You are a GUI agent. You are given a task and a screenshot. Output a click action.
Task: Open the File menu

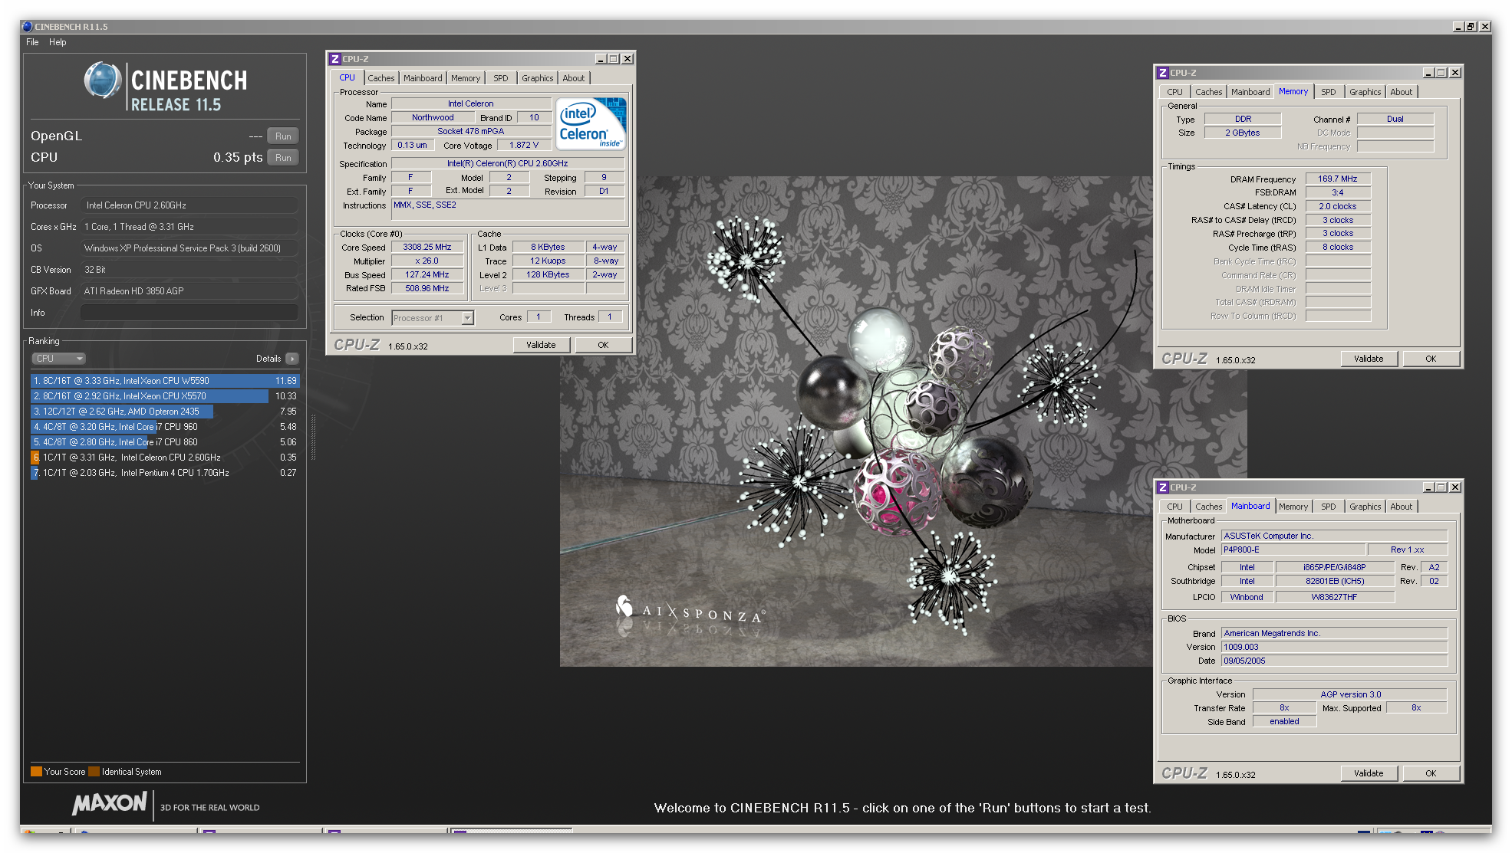(32, 42)
